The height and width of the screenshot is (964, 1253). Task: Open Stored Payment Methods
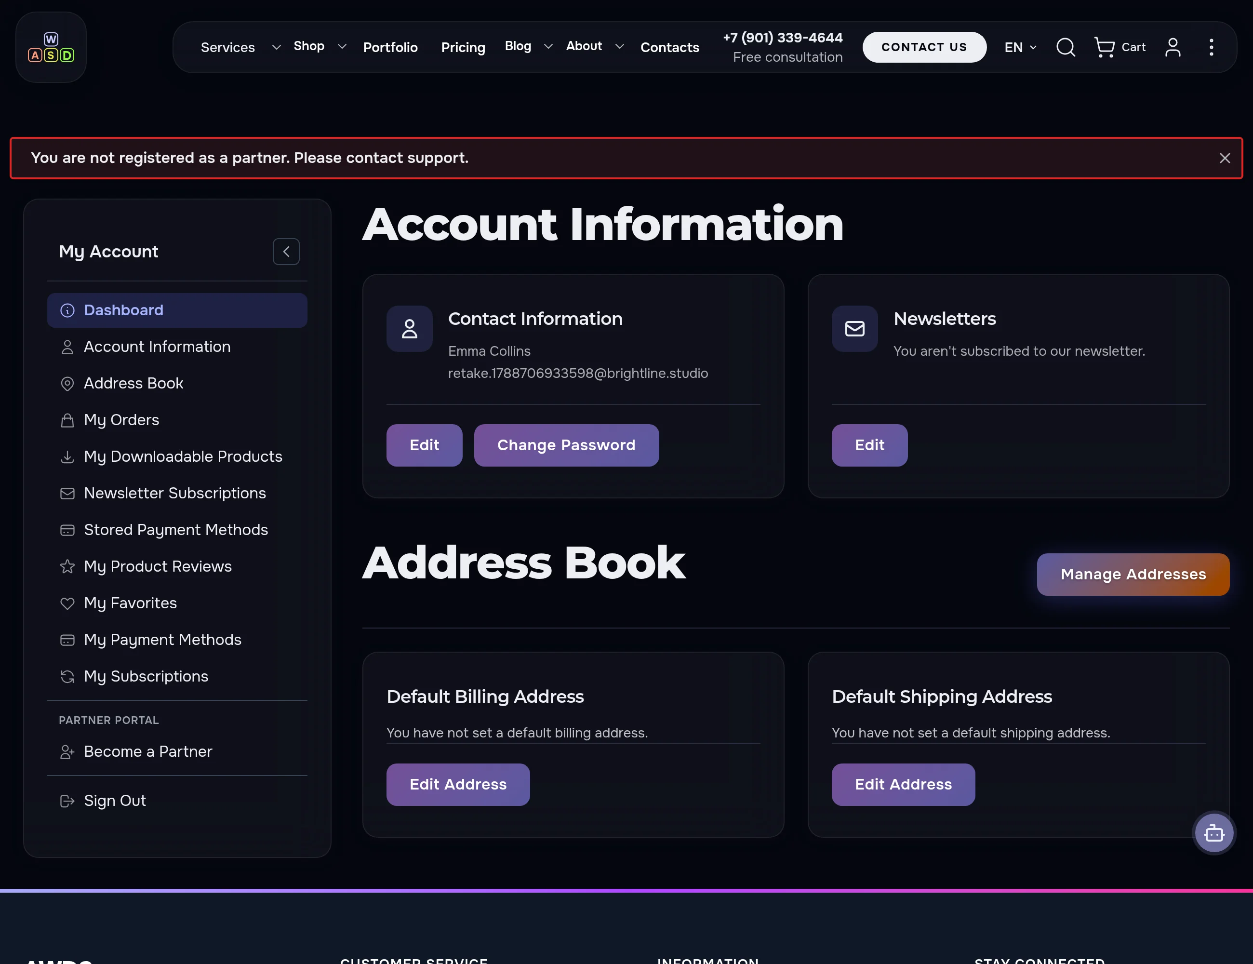pos(177,530)
